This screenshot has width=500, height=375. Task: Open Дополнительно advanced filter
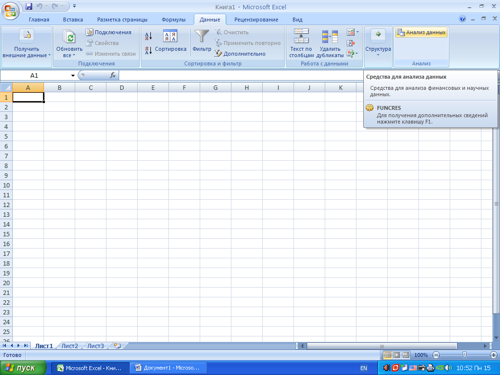[240, 54]
